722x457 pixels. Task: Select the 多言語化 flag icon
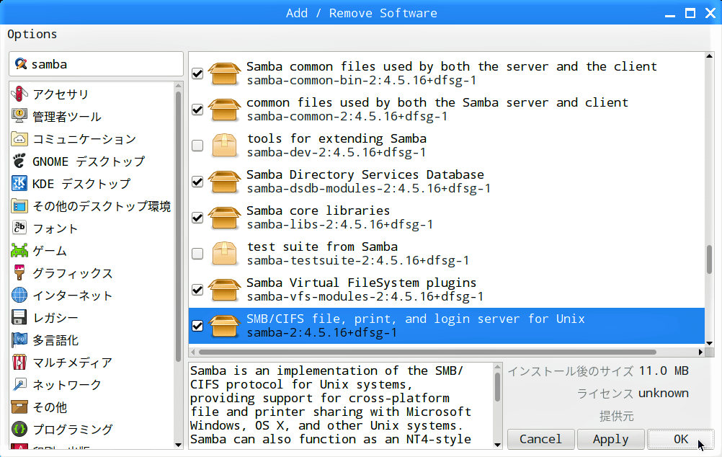[x=19, y=340]
